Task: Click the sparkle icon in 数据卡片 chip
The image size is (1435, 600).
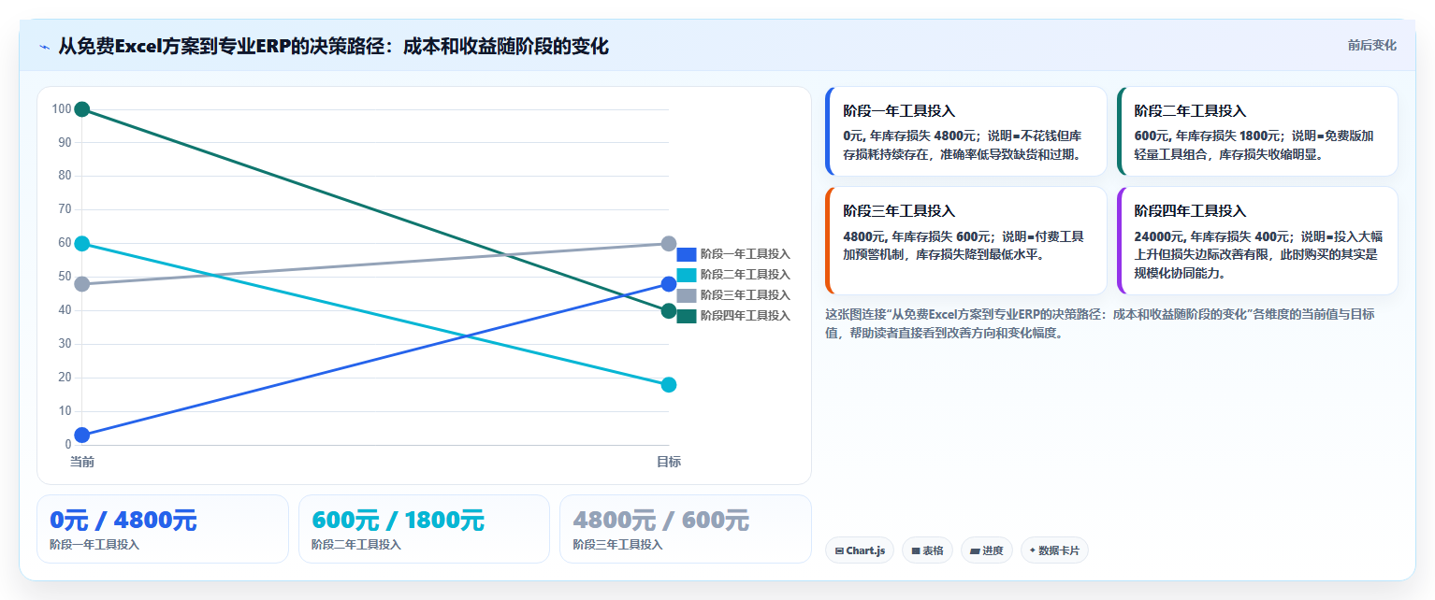Action: pyautogui.click(x=1033, y=550)
